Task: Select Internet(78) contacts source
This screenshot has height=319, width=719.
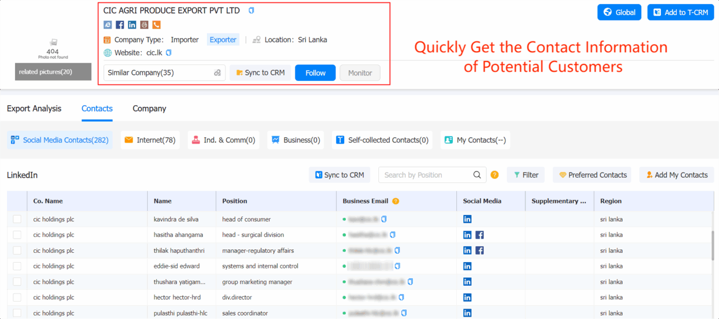Action: point(150,140)
